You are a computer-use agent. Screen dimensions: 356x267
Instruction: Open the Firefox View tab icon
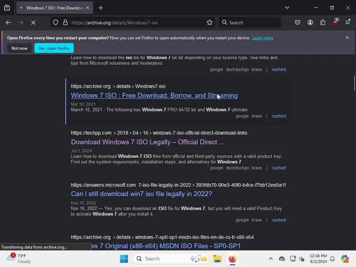7,8
